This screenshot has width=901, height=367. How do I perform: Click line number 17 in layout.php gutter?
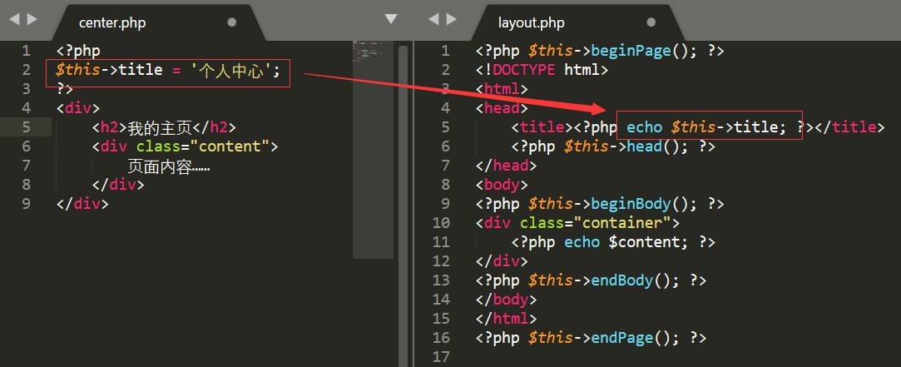[441, 357]
